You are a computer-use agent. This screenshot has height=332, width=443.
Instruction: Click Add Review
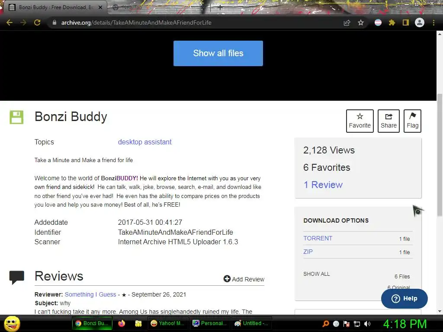pos(244,279)
